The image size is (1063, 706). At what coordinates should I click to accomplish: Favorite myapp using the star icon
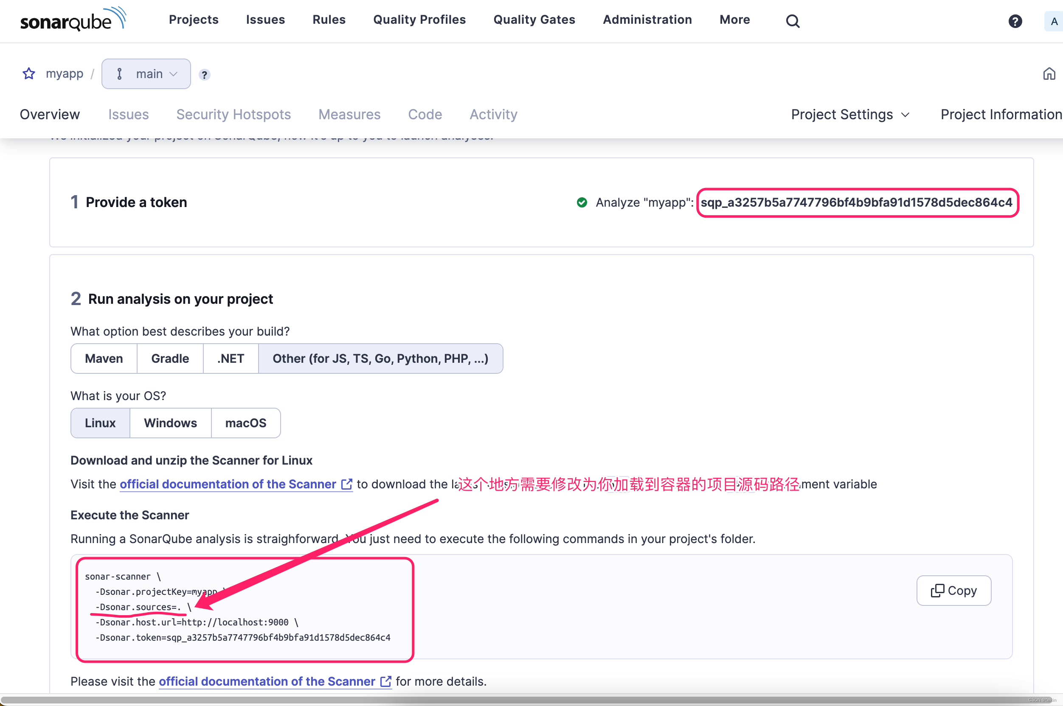click(x=28, y=73)
